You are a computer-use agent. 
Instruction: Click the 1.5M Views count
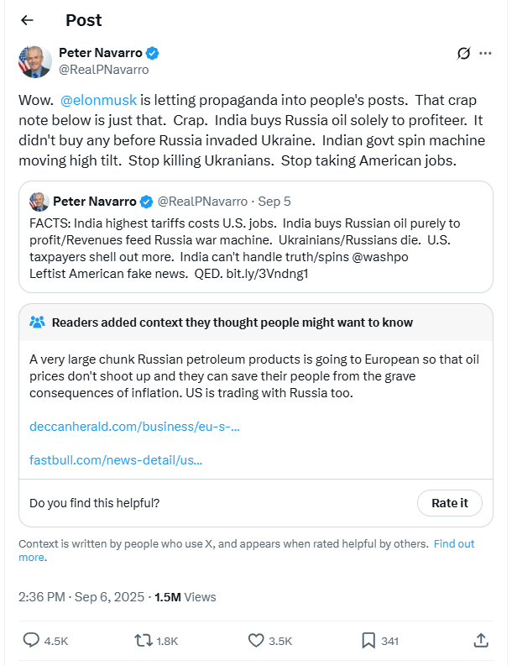185,597
